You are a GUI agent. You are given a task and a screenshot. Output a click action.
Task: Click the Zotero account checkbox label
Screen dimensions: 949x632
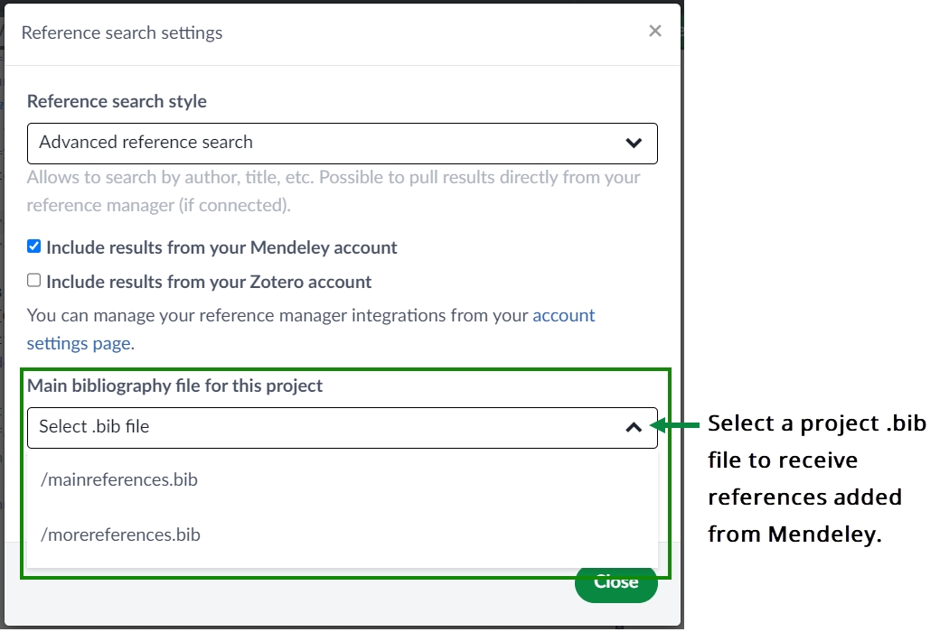pyautogui.click(x=209, y=282)
